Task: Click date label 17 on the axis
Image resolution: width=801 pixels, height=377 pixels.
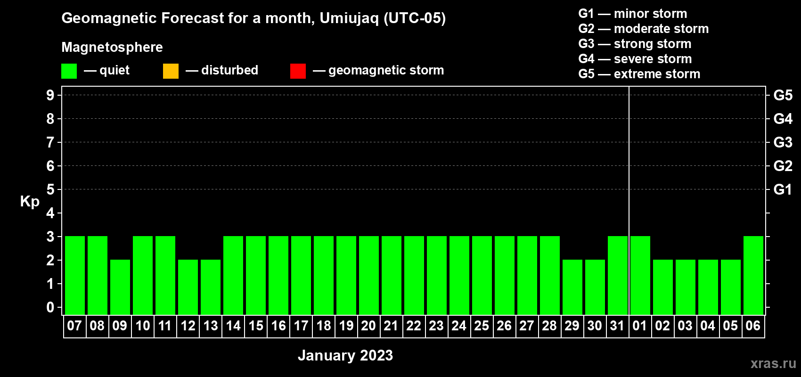Action: [x=301, y=326]
